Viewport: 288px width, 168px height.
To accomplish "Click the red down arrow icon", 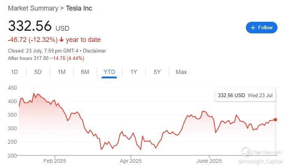I will click(x=62, y=40).
